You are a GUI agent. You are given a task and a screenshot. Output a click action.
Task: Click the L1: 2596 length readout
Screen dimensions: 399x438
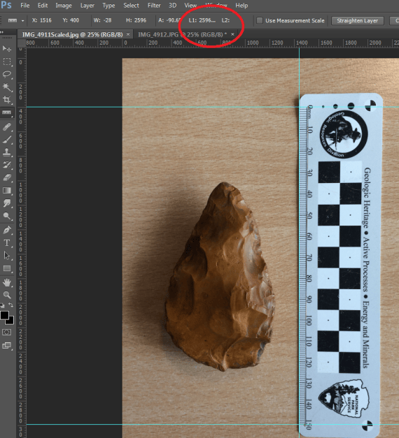[x=202, y=20]
